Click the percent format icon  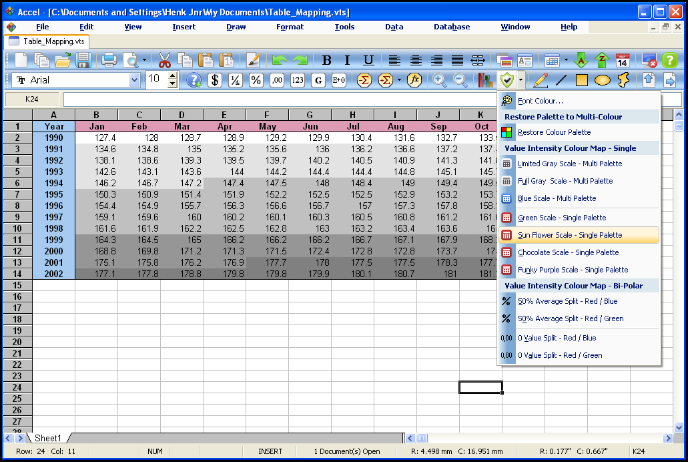click(x=256, y=80)
